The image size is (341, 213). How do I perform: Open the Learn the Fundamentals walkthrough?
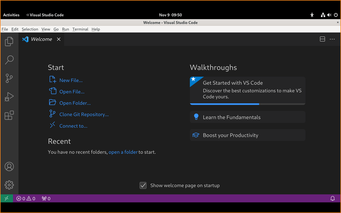[247, 117]
